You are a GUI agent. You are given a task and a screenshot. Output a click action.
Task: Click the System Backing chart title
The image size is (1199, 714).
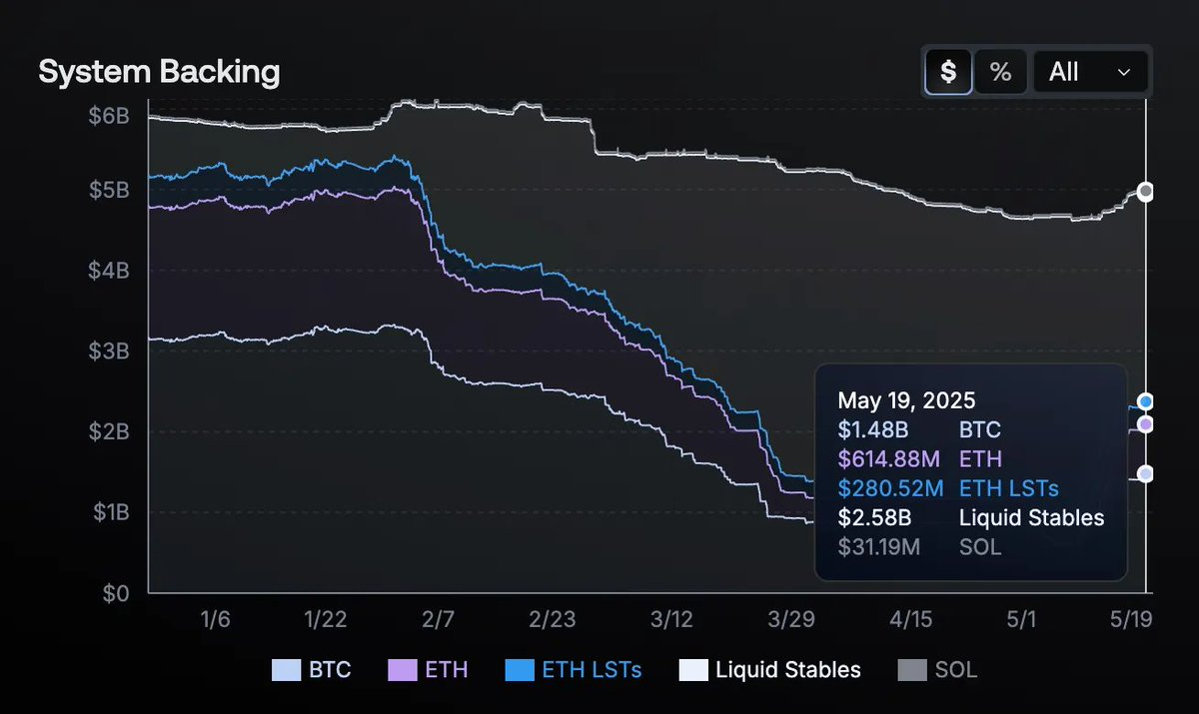[x=159, y=72]
